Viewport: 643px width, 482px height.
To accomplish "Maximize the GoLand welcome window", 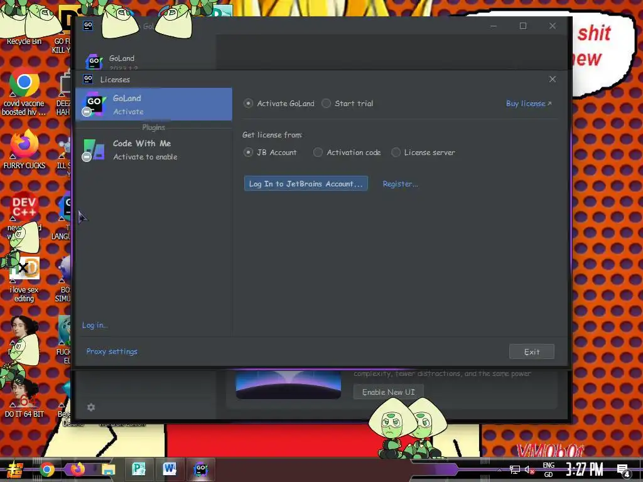I will (x=523, y=26).
